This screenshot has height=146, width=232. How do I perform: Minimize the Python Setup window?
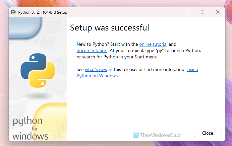pyautogui.click(x=188, y=12)
